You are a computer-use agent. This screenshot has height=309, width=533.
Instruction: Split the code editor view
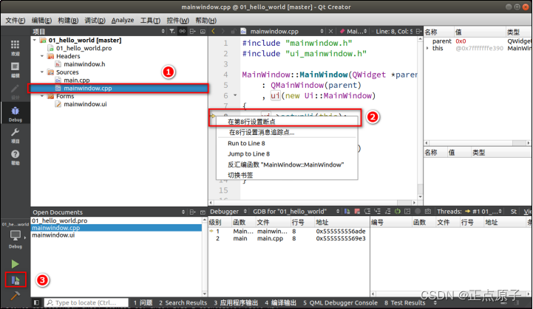point(418,31)
